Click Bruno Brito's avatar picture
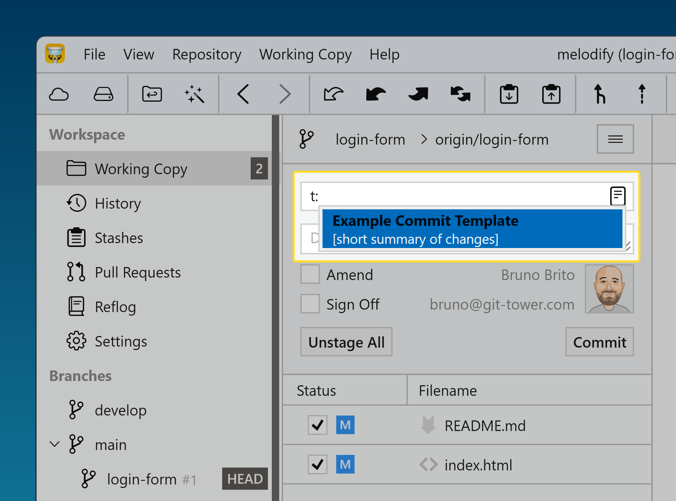 609,289
